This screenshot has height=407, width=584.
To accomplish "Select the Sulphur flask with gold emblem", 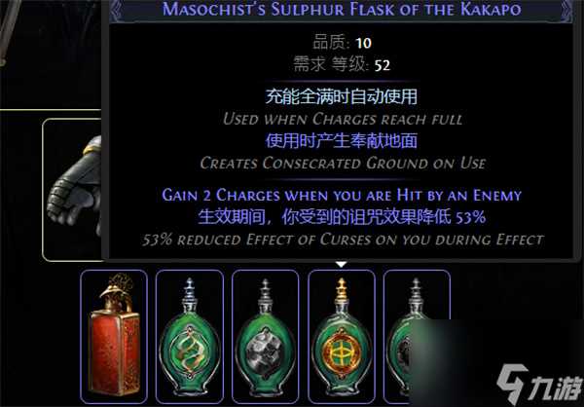I will [342, 337].
